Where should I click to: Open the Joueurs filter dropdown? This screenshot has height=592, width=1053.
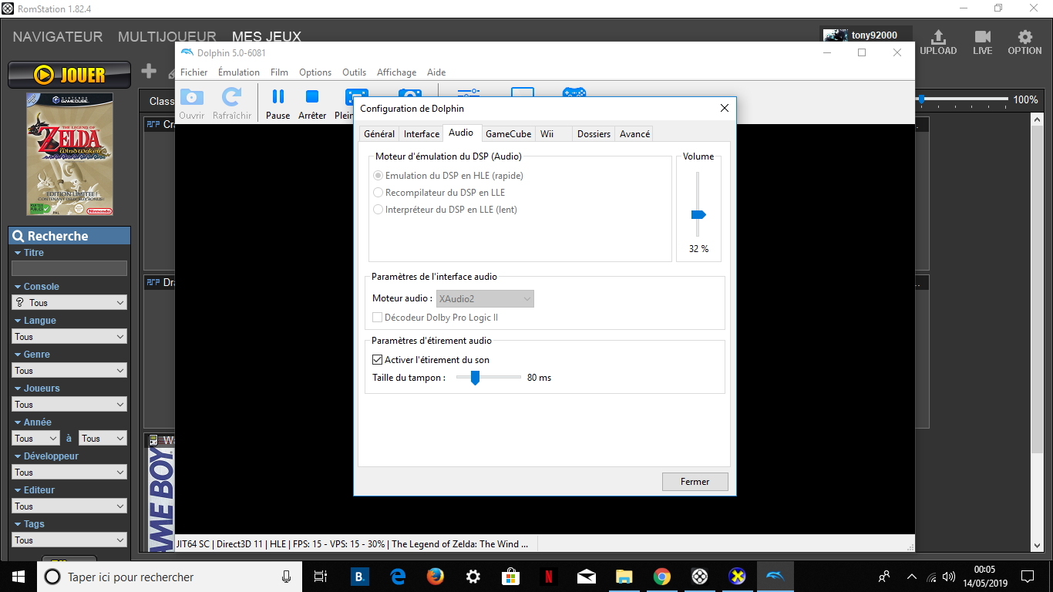coord(69,405)
